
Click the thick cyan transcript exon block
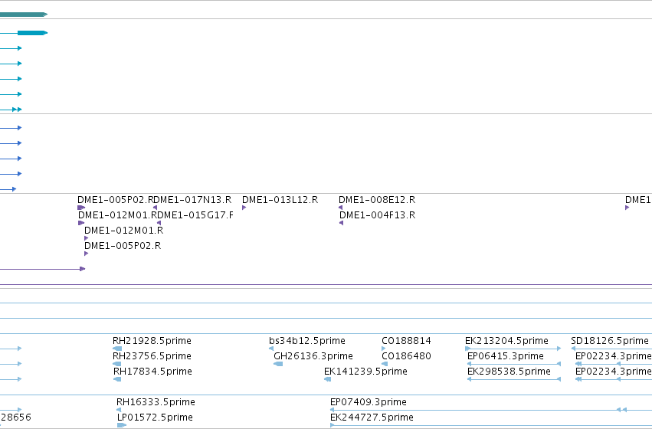[x=32, y=33]
